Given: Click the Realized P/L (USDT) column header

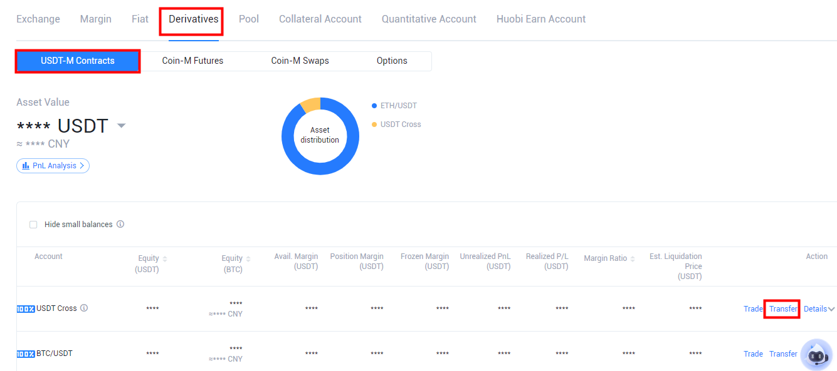Looking at the screenshot, I should 547,262.
